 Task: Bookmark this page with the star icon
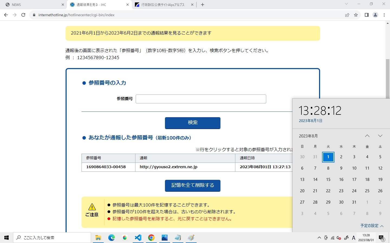pyautogui.click(x=355, y=15)
